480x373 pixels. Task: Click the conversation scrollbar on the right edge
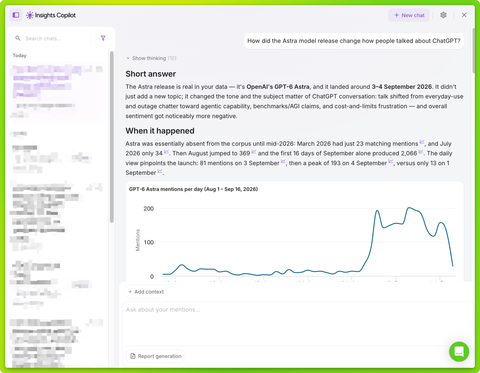[474, 51]
